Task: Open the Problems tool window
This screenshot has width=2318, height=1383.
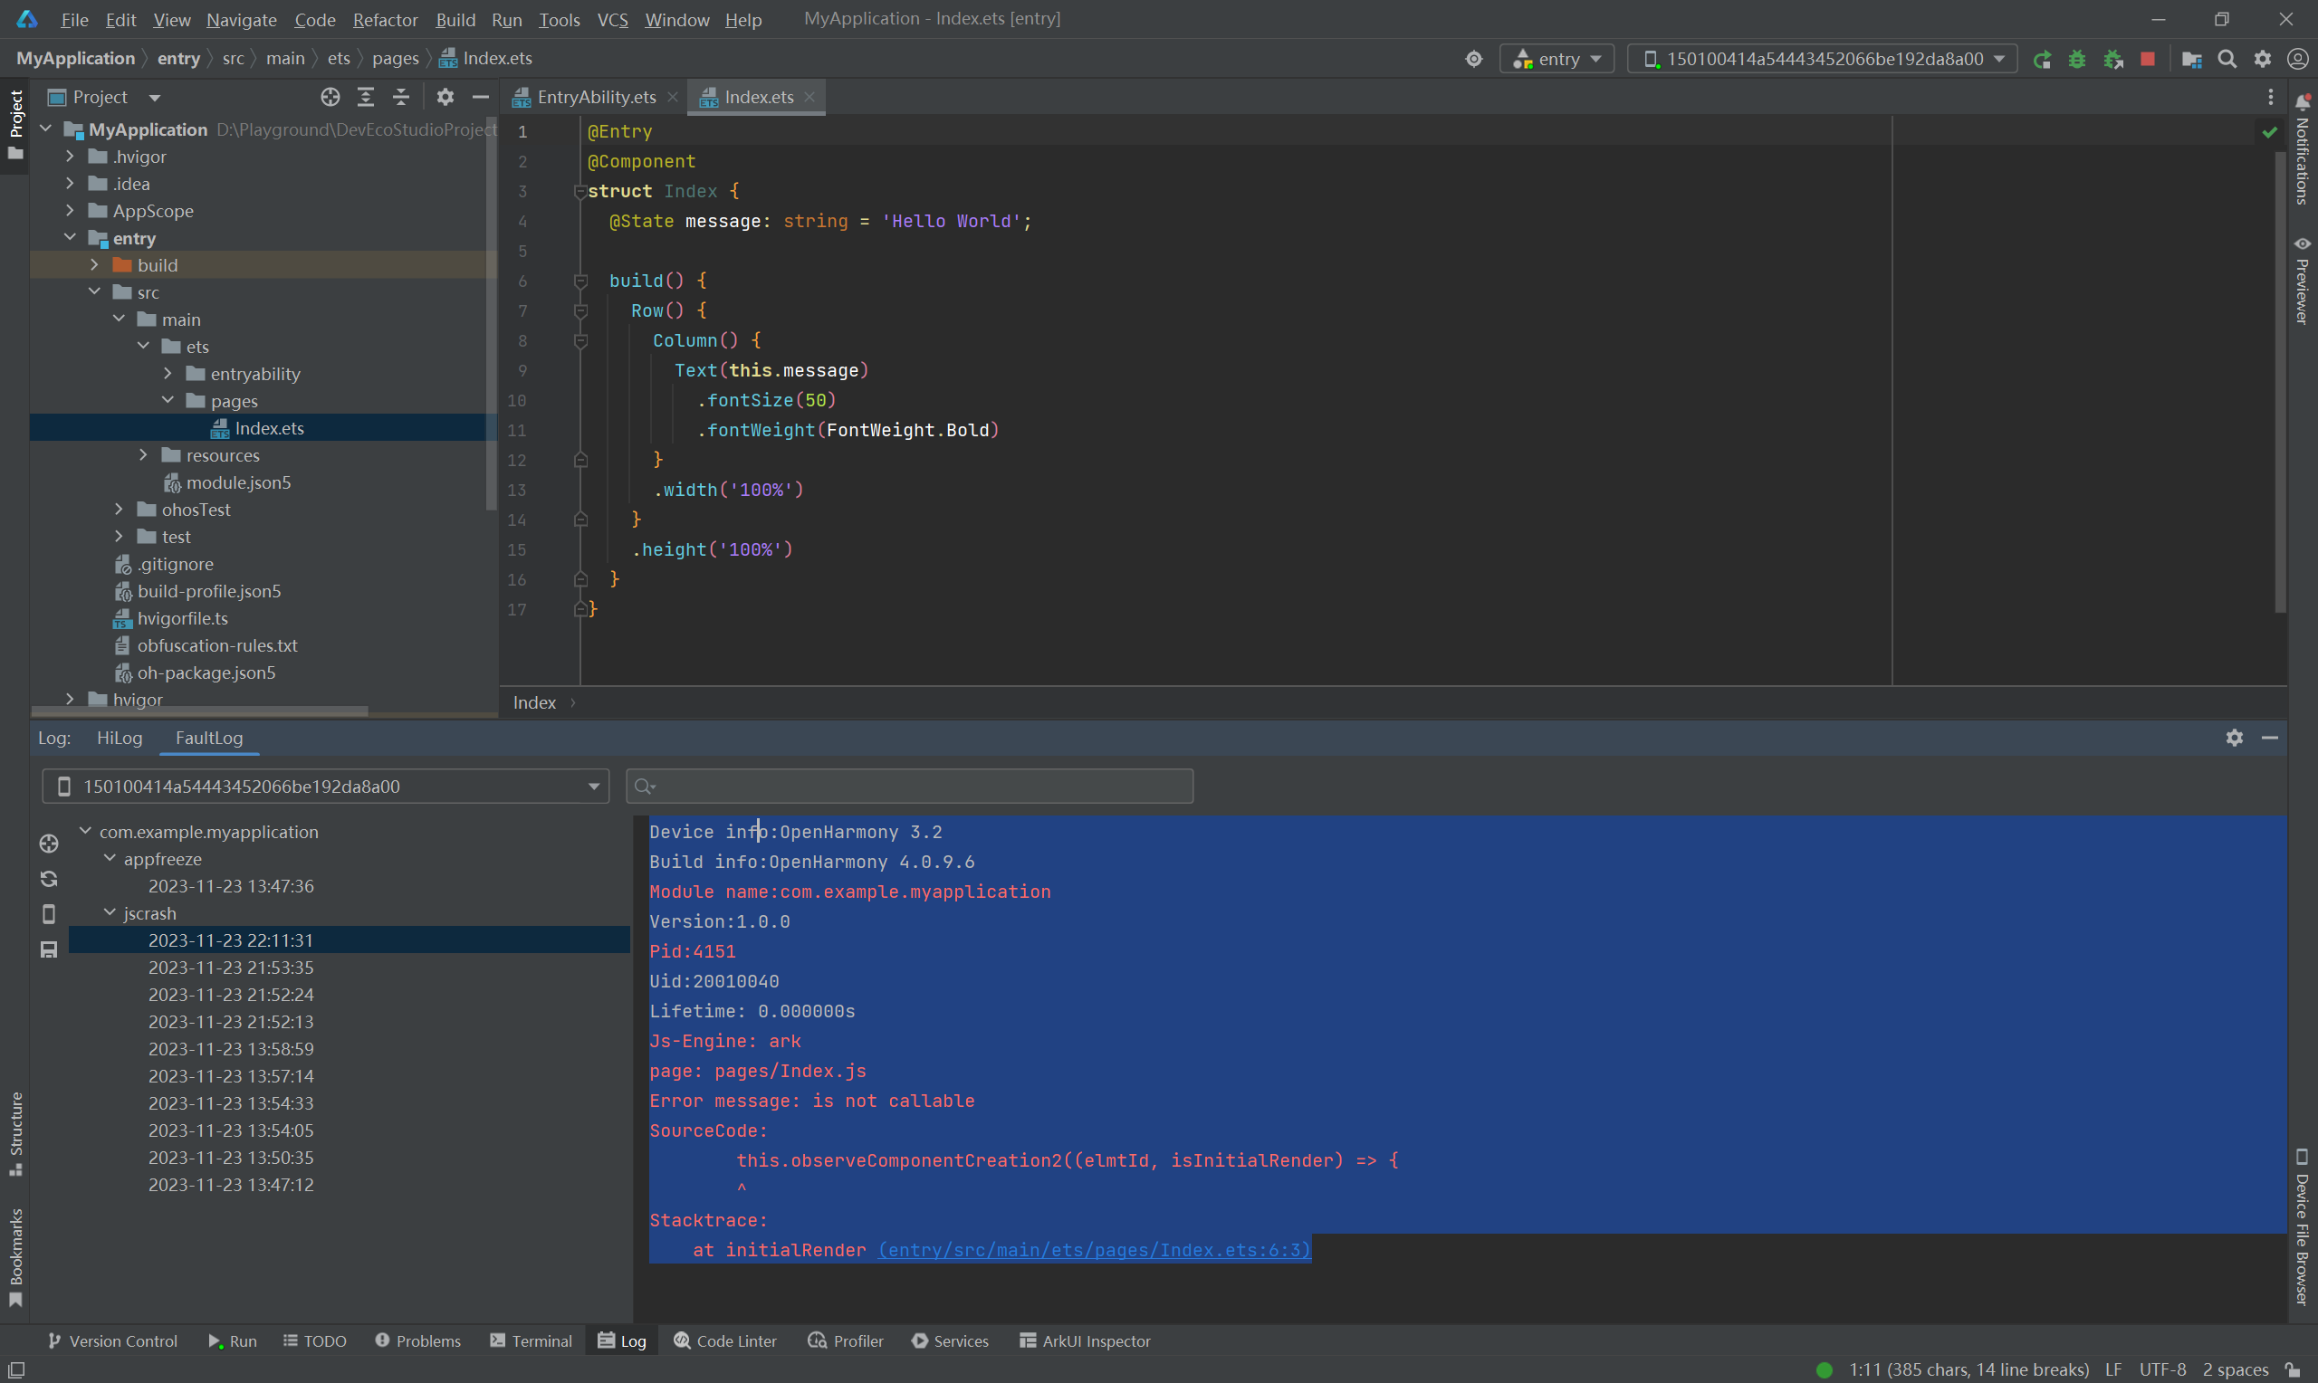Action: (417, 1340)
